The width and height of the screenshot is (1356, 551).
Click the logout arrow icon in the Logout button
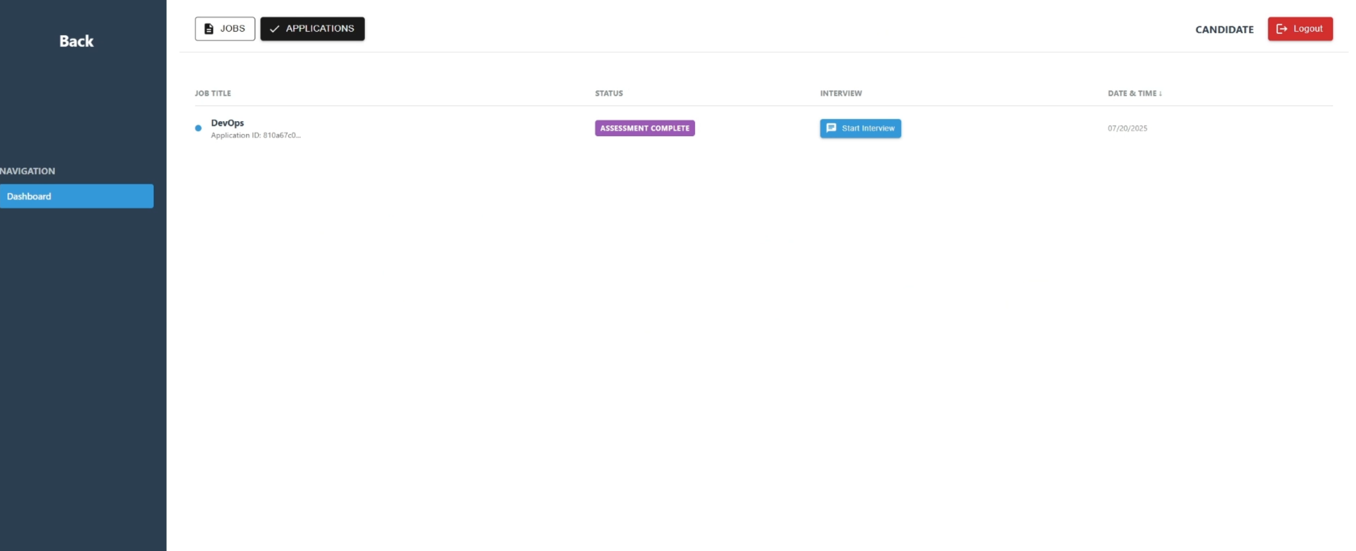point(1282,29)
